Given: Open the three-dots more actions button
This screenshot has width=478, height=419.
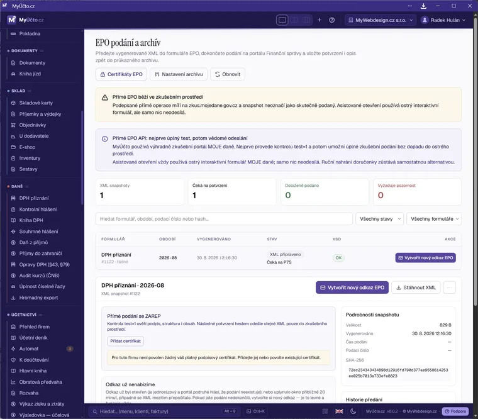Looking at the screenshot, I should (449, 288).
